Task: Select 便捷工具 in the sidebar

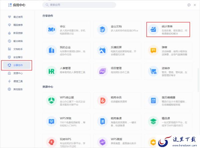Action: pyautogui.click(x=16, y=81)
